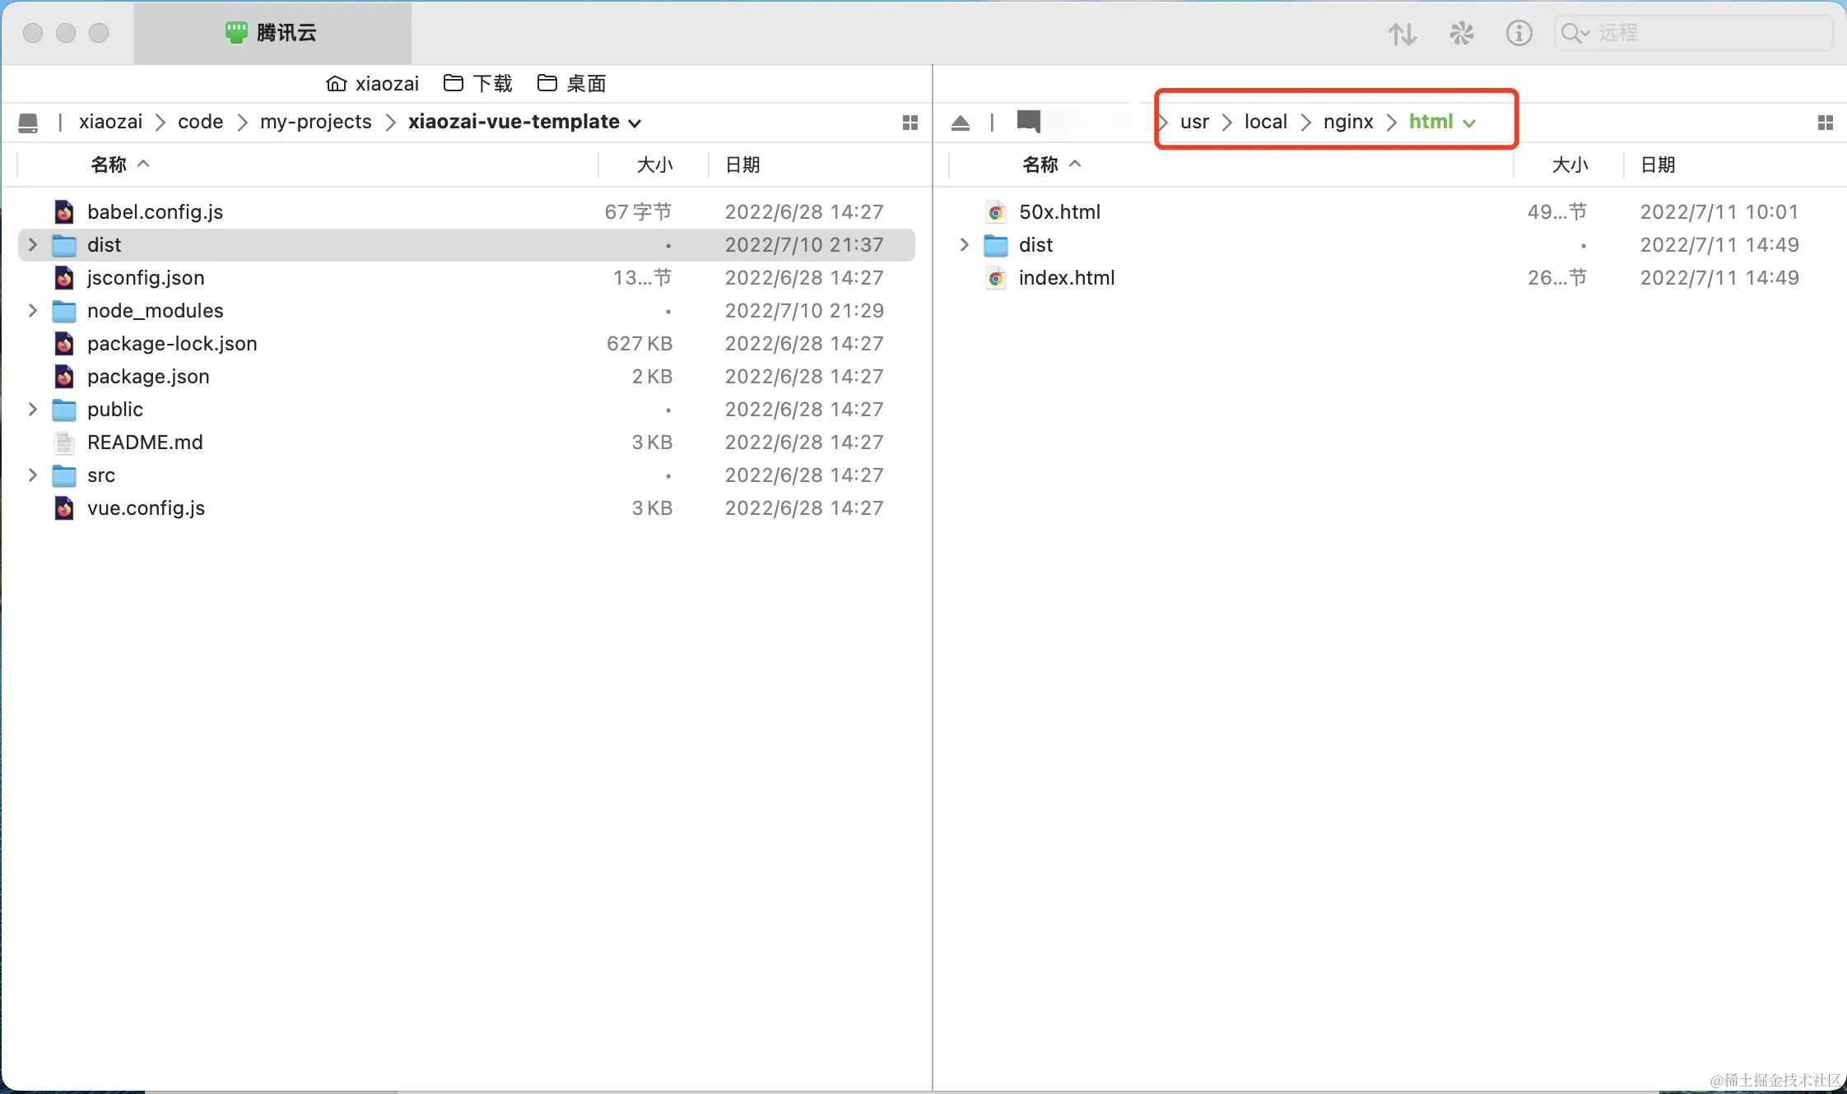Click the remote eject icon
Screen dimensions: 1847x1094
[960, 123]
